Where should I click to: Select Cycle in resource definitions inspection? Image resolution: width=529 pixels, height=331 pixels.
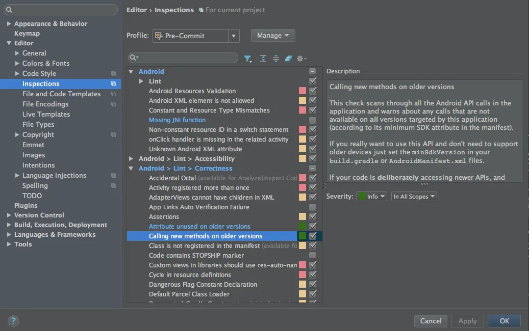pyautogui.click(x=190, y=275)
